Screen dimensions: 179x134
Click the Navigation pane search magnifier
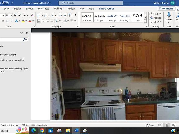tap(25, 39)
